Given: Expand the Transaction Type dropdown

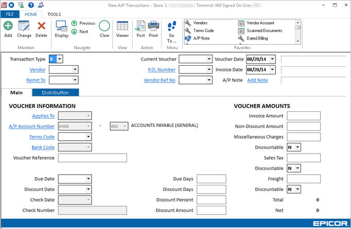Looking at the screenshot, I should coord(60,59).
